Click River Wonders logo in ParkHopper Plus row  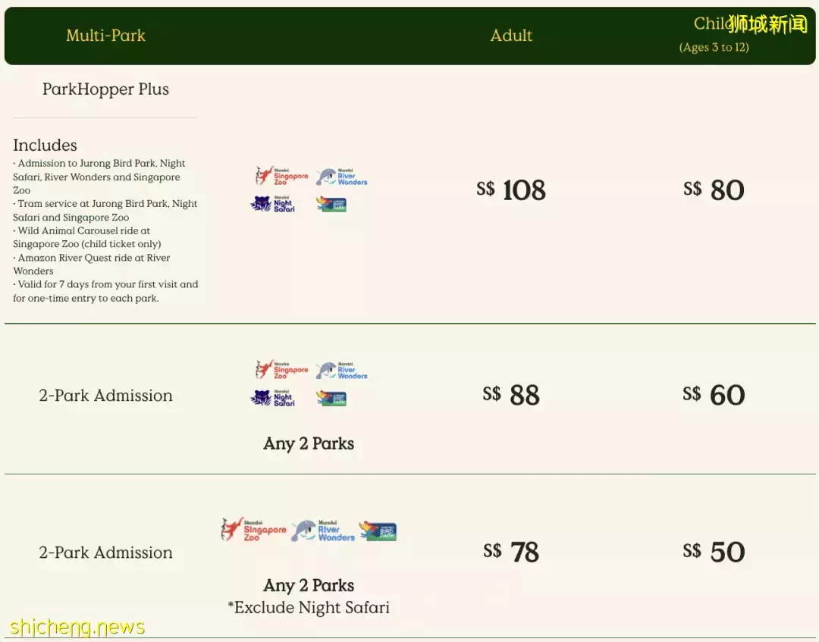[341, 177]
